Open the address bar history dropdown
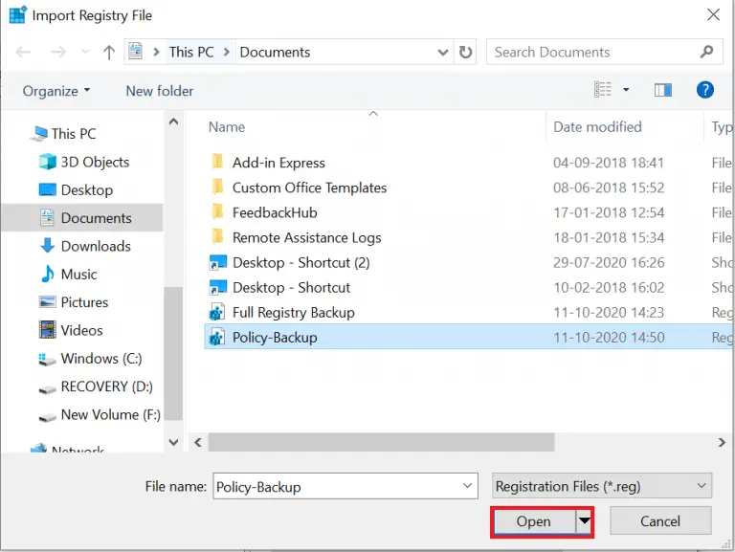This screenshot has height=552, width=735. (x=442, y=52)
